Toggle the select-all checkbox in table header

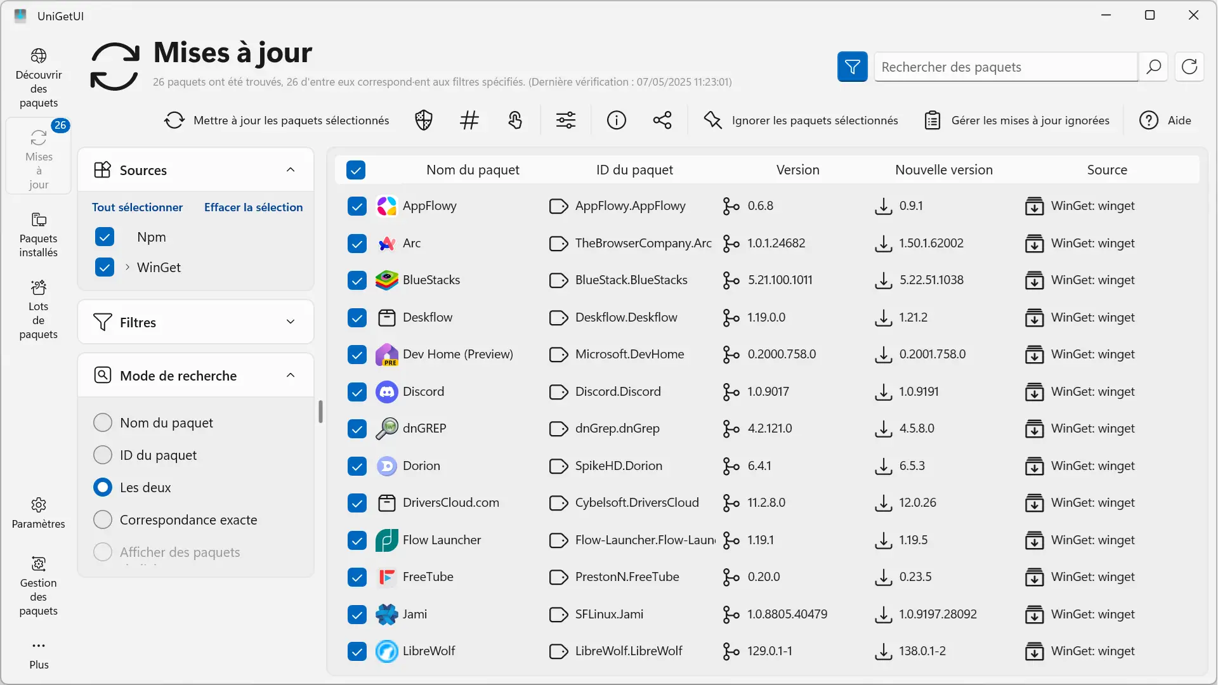356,170
